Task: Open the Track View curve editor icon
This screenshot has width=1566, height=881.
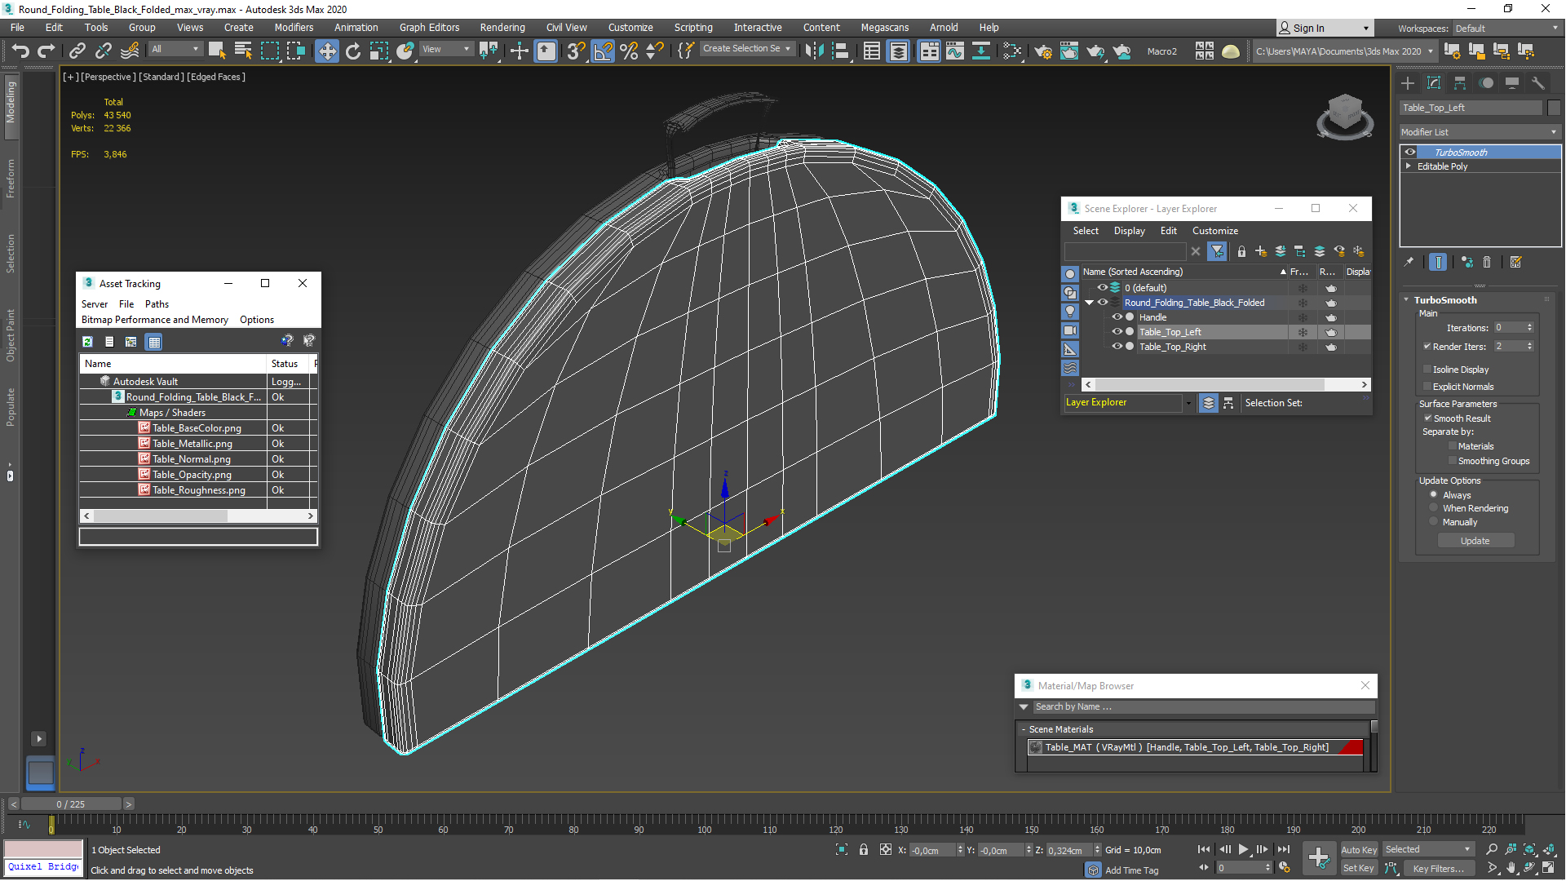Action: coord(955,51)
